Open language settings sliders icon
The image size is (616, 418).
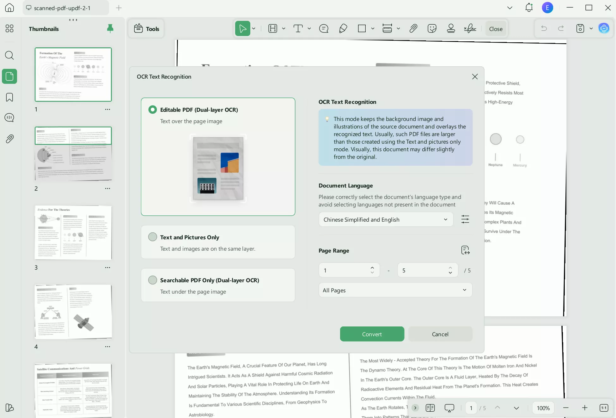pyautogui.click(x=465, y=219)
